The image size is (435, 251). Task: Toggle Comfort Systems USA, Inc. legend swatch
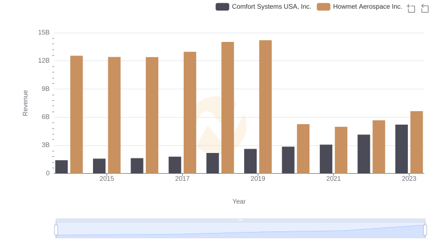click(x=222, y=7)
